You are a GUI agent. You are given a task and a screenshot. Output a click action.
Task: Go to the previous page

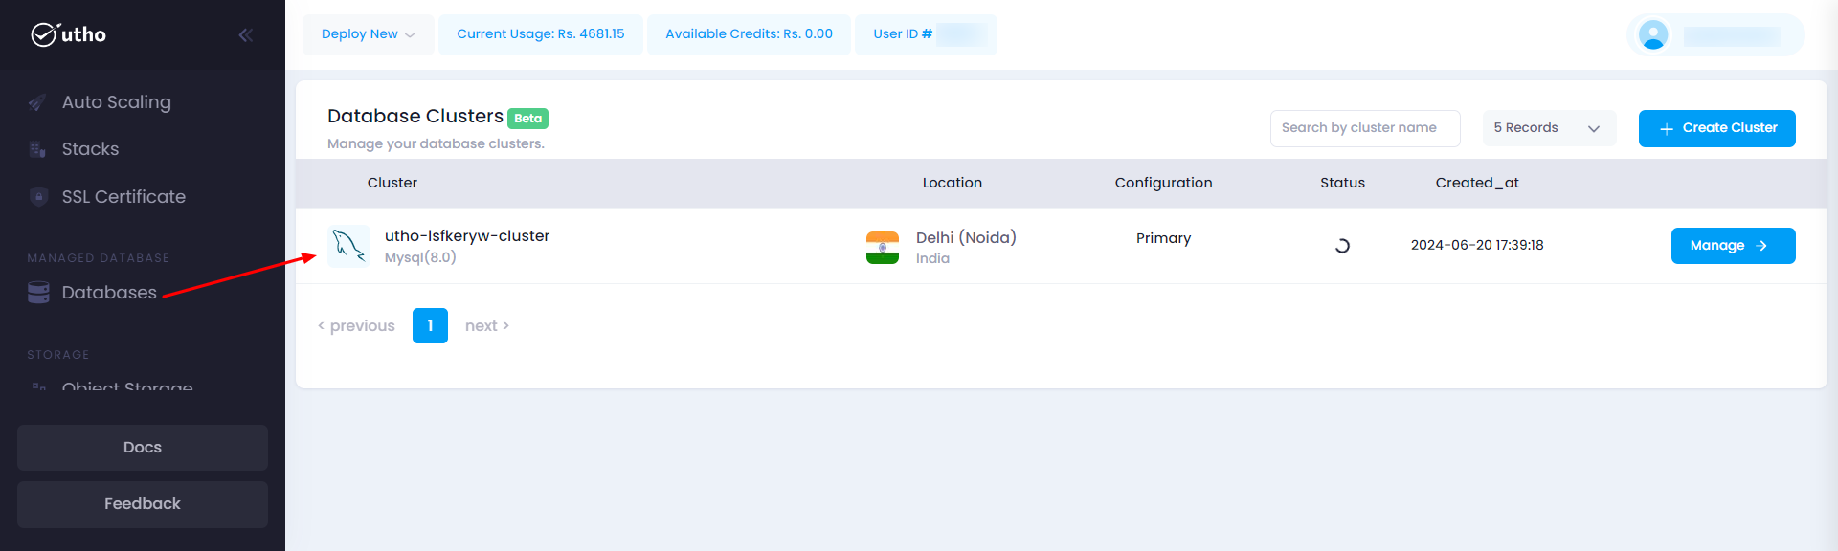click(x=356, y=326)
